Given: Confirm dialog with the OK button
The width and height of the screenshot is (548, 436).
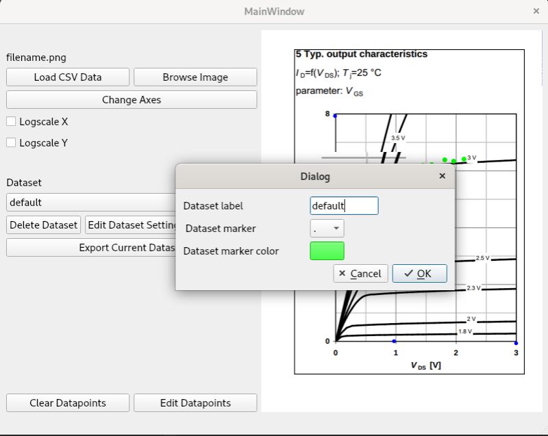Looking at the screenshot, I should pyautogui.click(x=419, y=273).
